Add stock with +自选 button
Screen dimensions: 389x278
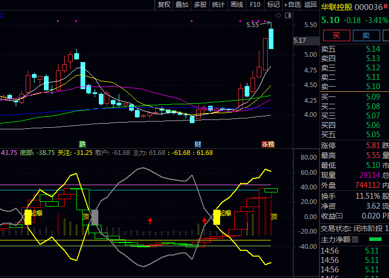[x=292, y=5]
